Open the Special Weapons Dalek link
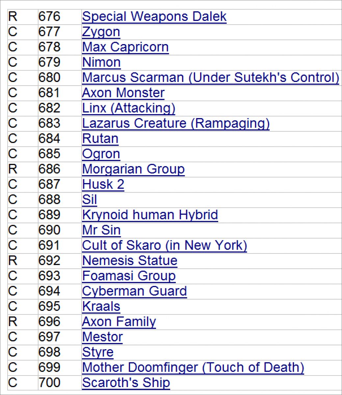 [154, 16]
